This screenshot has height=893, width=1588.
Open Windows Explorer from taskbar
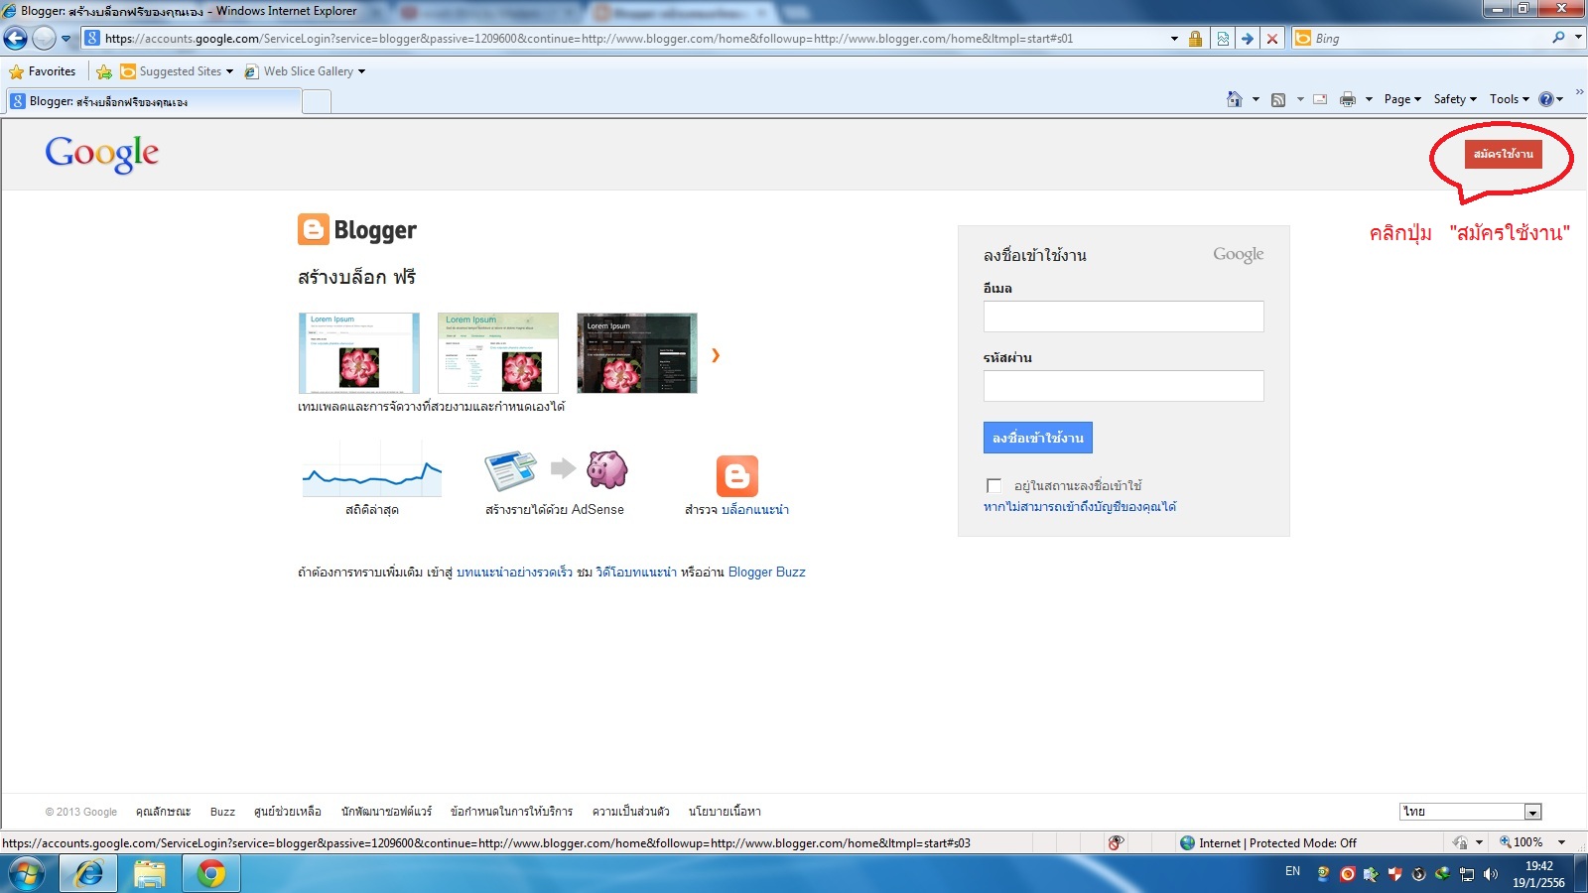point(150,874)
